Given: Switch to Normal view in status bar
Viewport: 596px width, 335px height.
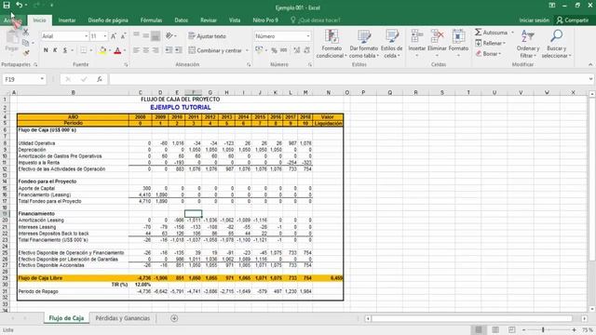Looking at the screenshot, I should [479, 329].
